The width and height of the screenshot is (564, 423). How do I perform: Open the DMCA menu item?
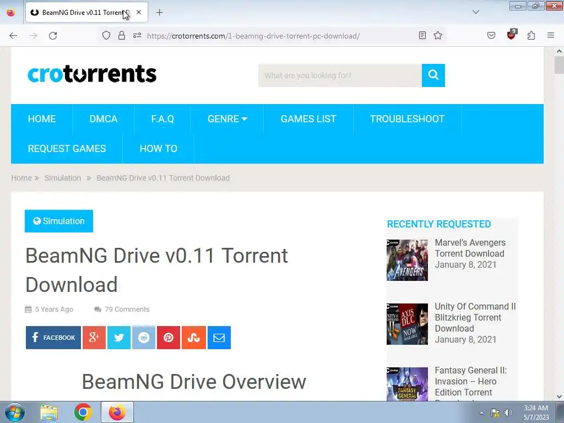point(104,119)
